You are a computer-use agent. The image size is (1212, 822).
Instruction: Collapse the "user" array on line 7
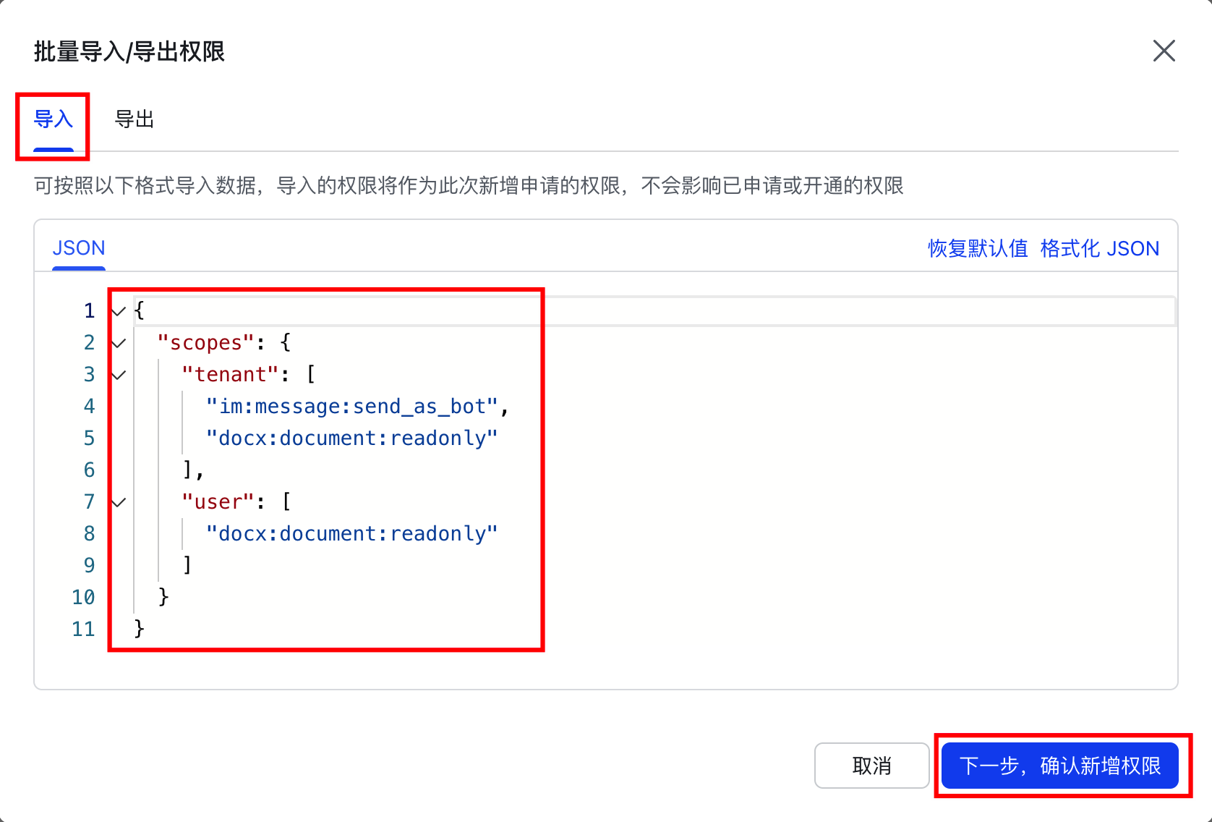(119, 502)
